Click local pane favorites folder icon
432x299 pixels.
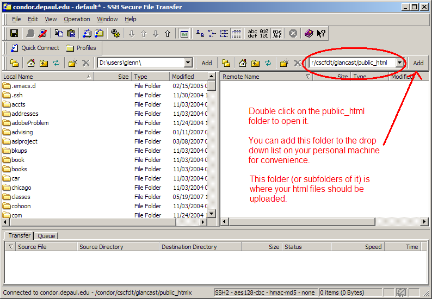coord(14,63)
